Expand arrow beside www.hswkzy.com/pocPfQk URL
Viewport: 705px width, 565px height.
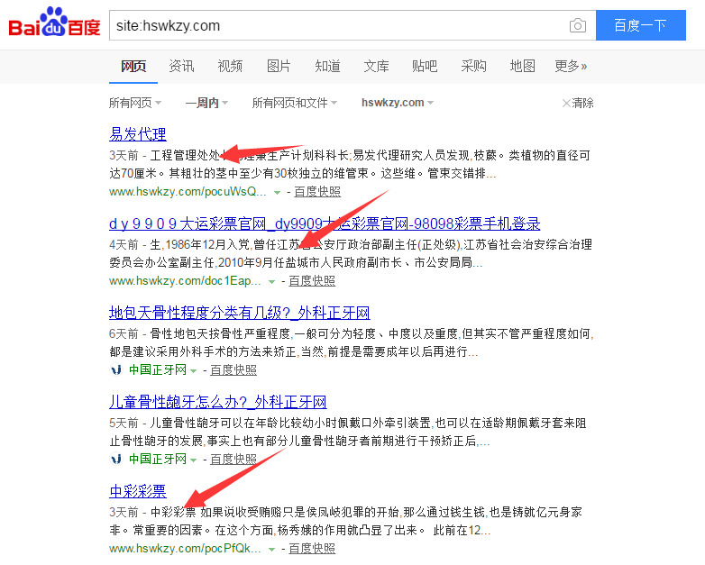[x=271, y=550]
